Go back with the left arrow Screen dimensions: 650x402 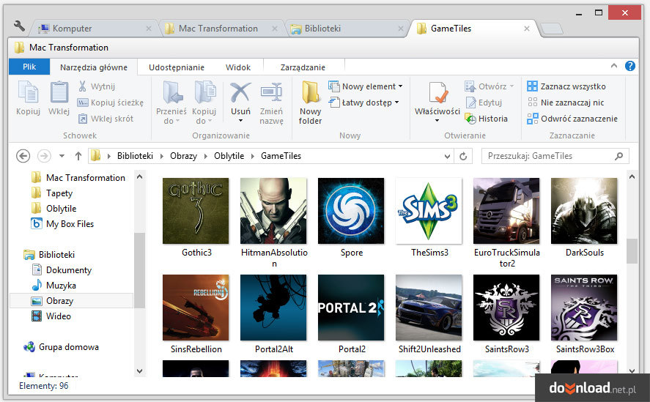tap(23, 156)
